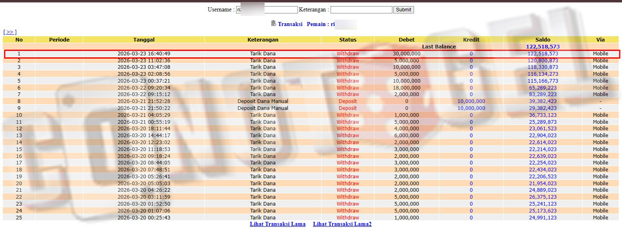Screen dimensions: 622x230
Task: Click the Periode column header
Action: click(59, 39)
